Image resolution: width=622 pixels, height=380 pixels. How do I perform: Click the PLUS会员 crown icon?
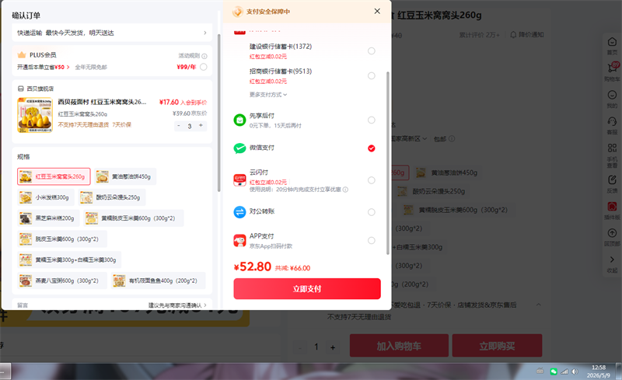(22, 54)
